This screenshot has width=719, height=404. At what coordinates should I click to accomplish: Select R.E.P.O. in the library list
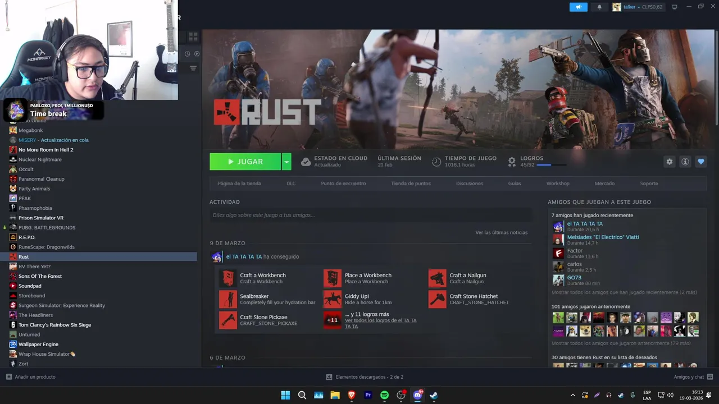(26, 237)
